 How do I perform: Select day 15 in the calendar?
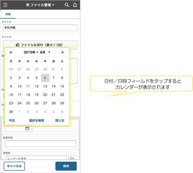(x=62, y=86)
